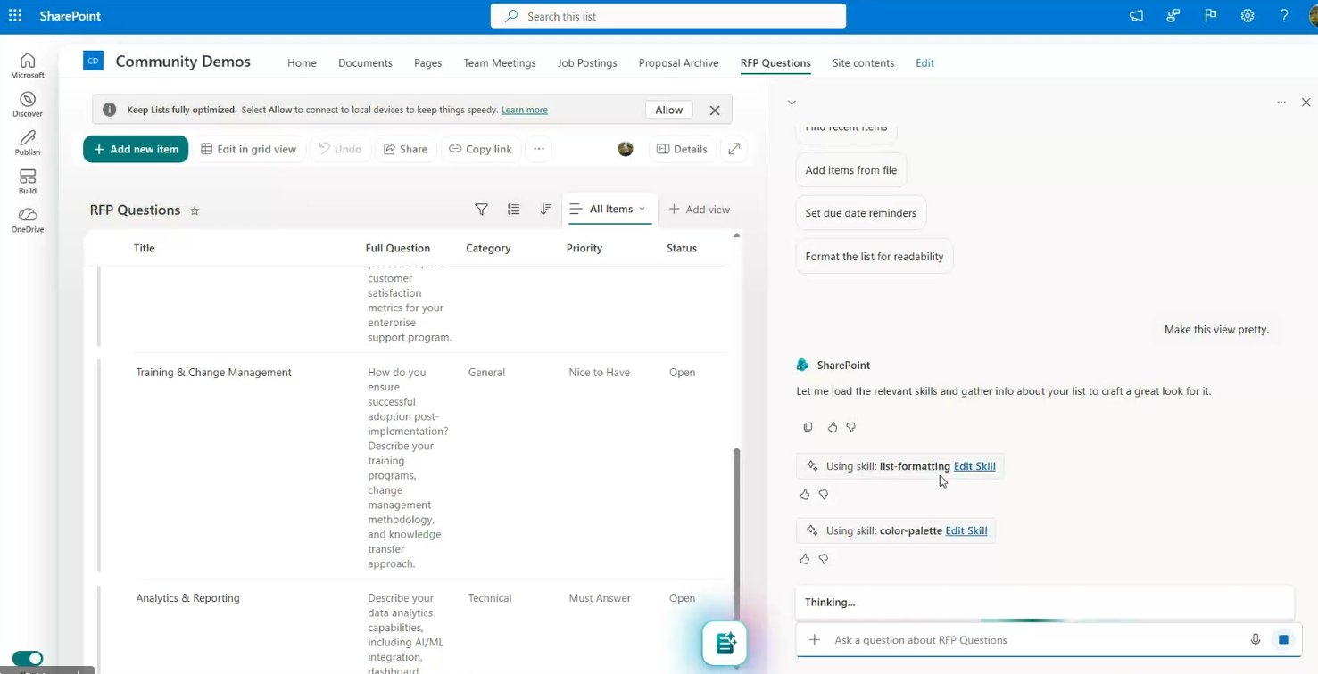Viewport: 1318px width, 674px height.
Task: Thumbs down the color-palette skill
Action: (824, 559)
